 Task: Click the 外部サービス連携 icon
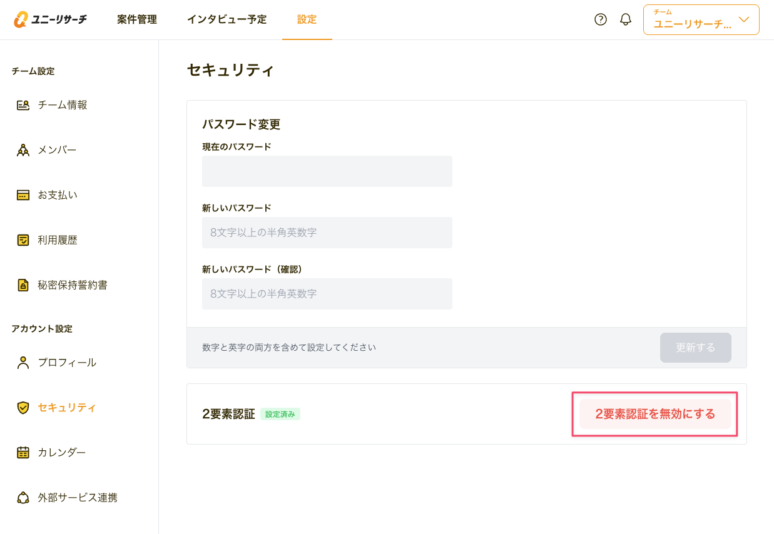[x=23, y=498]
